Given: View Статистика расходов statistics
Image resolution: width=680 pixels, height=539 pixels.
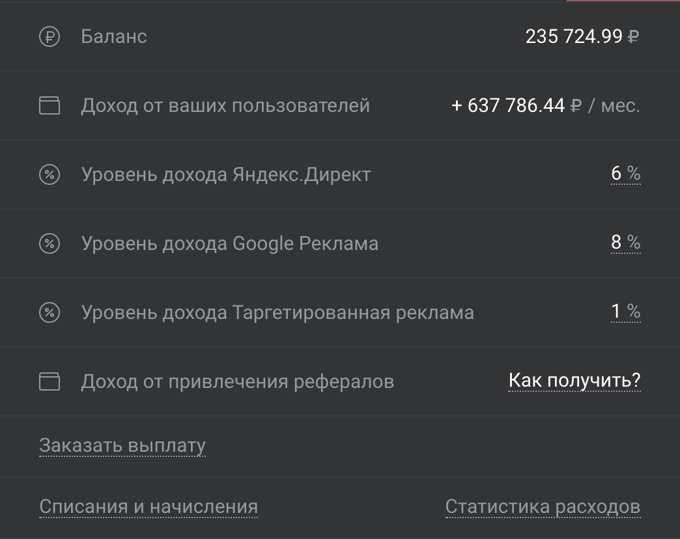Looking at the screenshot, I should 542,504.
